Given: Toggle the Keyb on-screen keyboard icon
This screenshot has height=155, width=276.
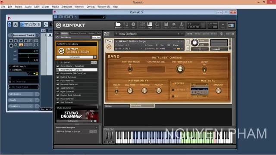Looking at the screenshot, I should (x=150, y=25).
